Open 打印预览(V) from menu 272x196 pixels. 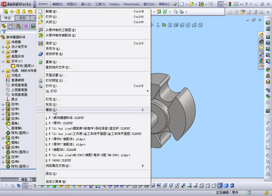[94, 81]
